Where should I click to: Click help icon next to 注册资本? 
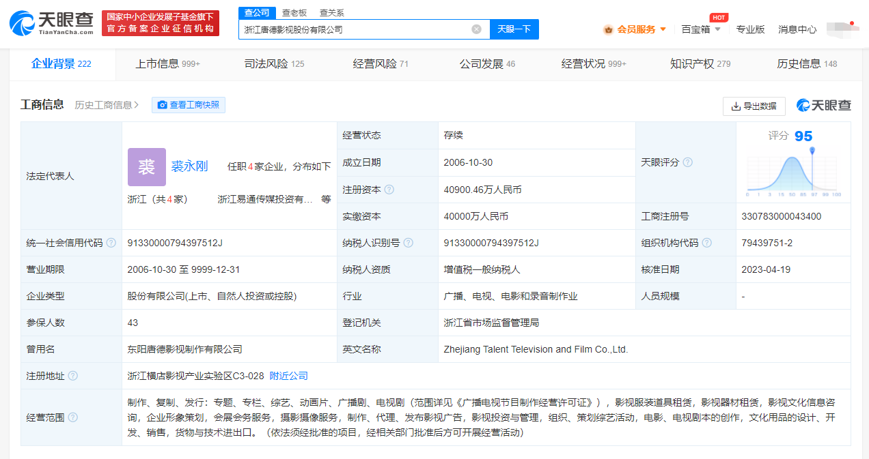click(x=389, y=190)
